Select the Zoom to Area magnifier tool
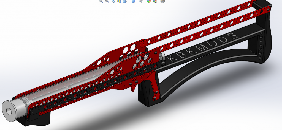The height and width of the screenshot is (130, 282). pos(107,1)
